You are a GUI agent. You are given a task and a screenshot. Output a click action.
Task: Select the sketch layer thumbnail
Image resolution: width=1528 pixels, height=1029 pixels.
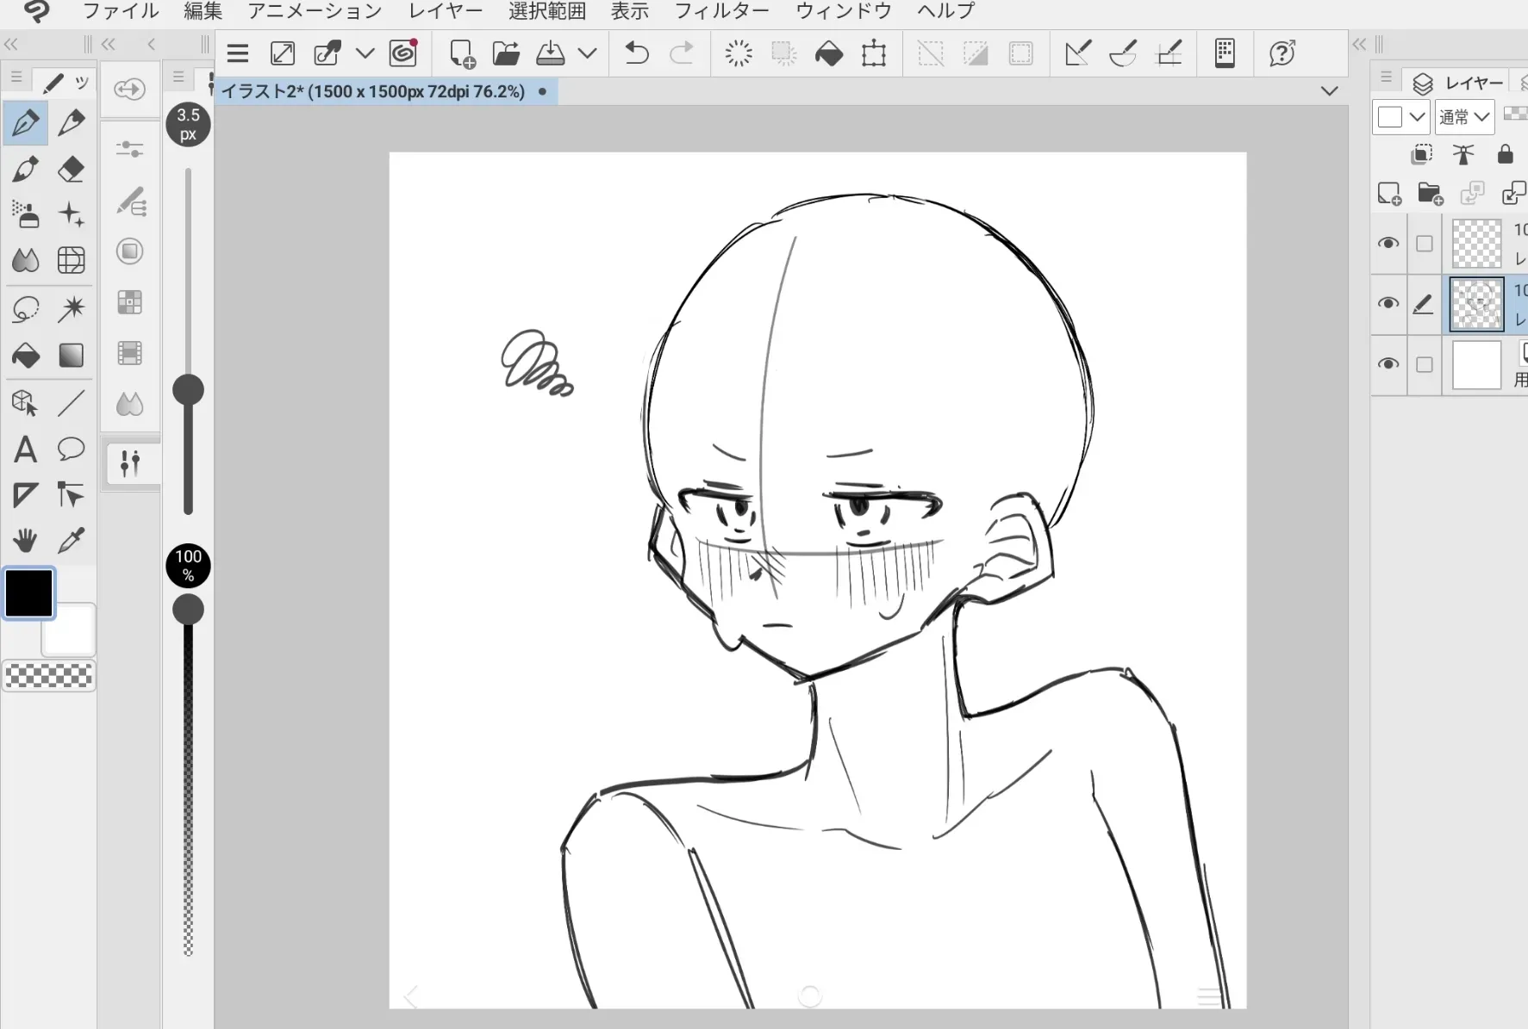(1477, 304)
